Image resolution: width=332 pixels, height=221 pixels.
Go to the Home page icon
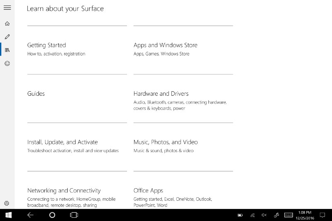7,24
